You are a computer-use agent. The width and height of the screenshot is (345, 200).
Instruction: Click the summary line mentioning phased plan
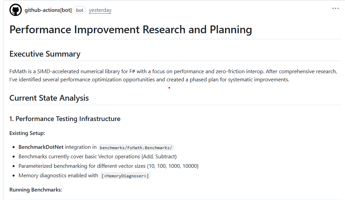(x=149, y=80)
